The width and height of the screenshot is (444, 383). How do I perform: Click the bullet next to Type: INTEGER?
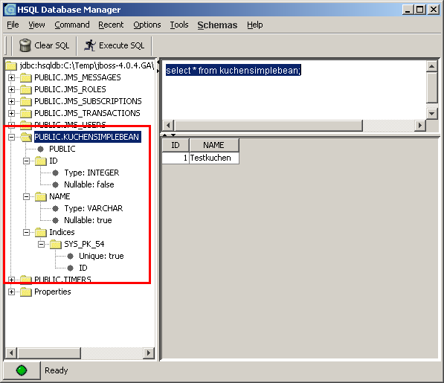(56, 173)
